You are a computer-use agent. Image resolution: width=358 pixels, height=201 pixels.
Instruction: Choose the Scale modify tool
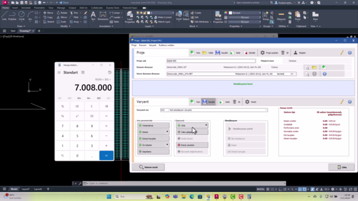tap(62, 22)
